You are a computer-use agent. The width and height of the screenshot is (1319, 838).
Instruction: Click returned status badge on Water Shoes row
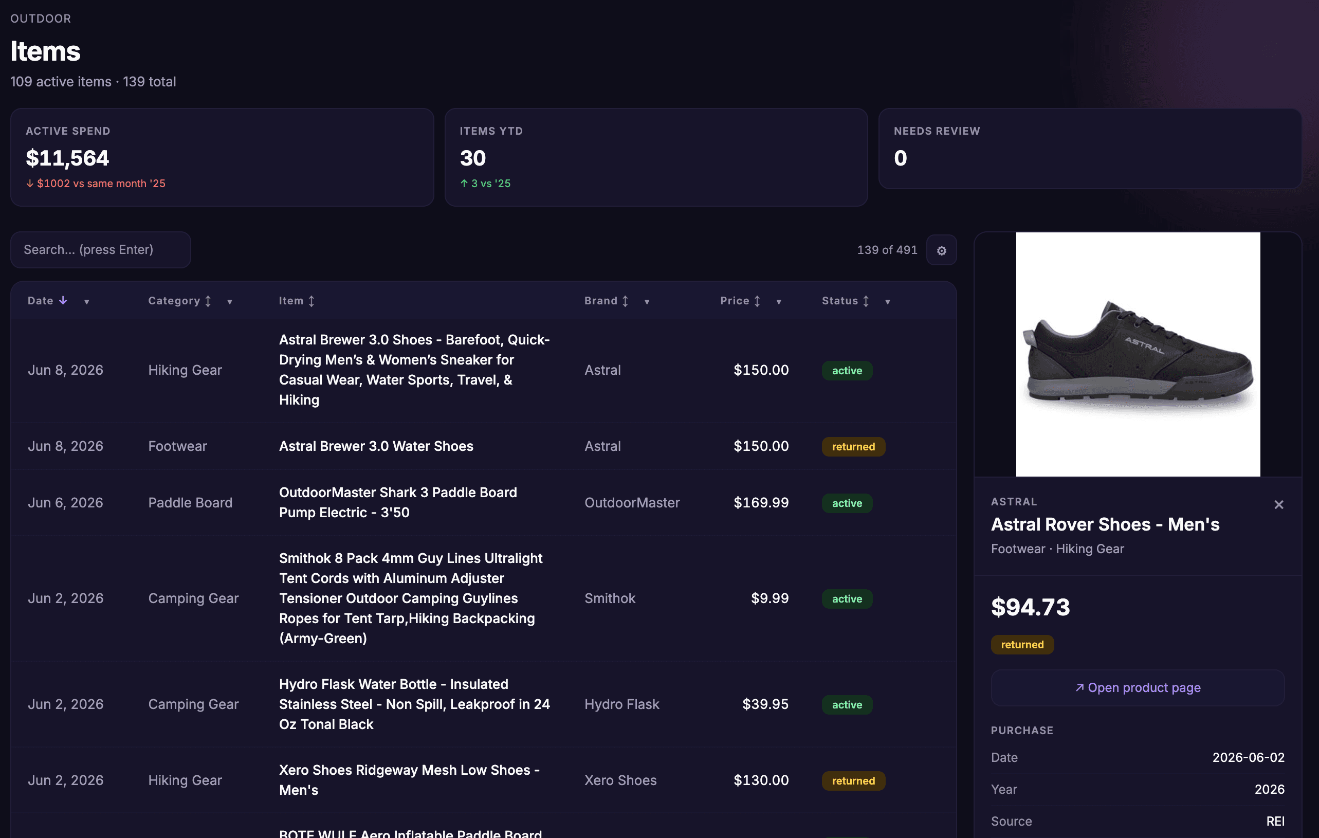853,446
